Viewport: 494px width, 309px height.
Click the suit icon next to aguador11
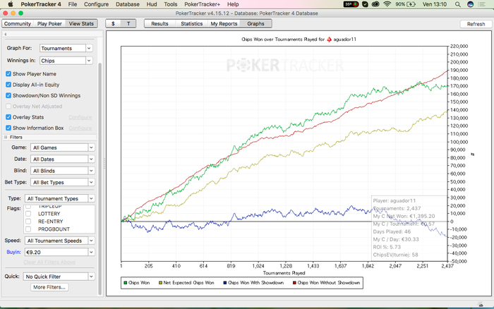[x=330, y=40]
